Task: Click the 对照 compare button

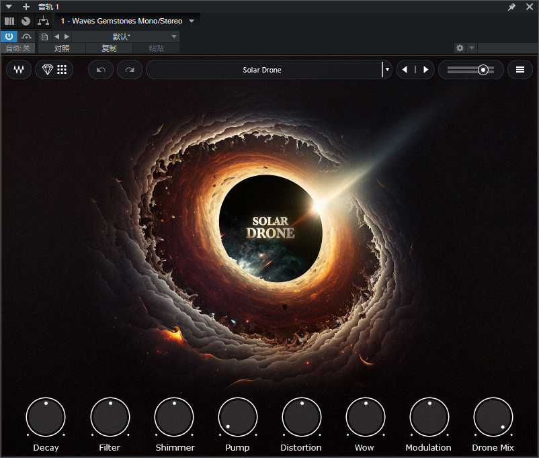Action: (62, 48)
